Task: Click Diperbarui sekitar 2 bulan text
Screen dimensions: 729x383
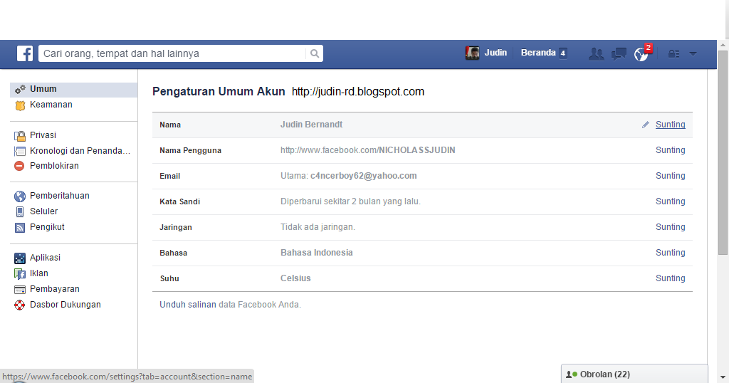Action: click(350, 201)
